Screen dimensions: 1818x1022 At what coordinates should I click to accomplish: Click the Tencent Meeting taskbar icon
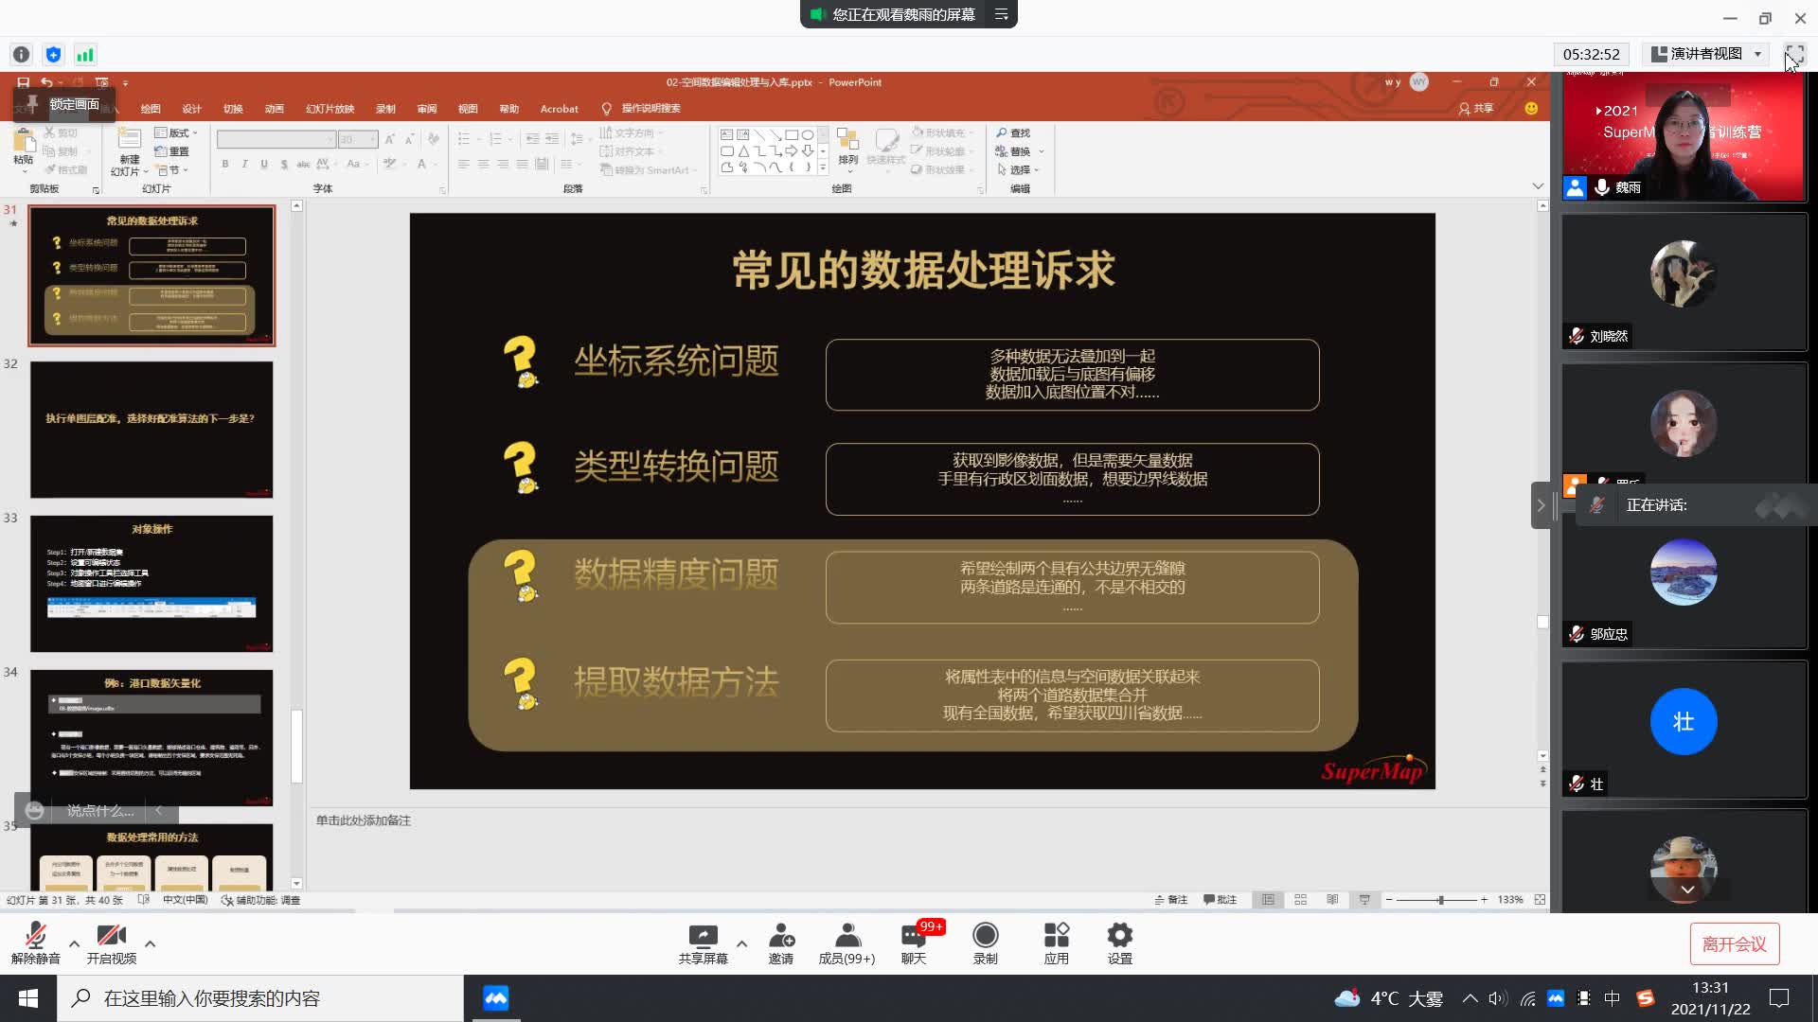point(496,998)
